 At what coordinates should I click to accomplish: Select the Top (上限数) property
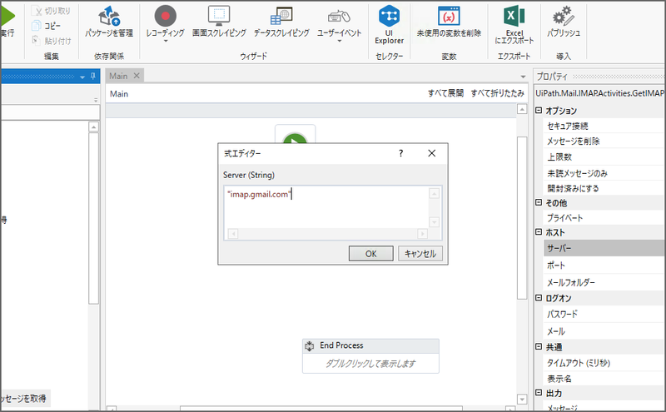pos(604,157)
